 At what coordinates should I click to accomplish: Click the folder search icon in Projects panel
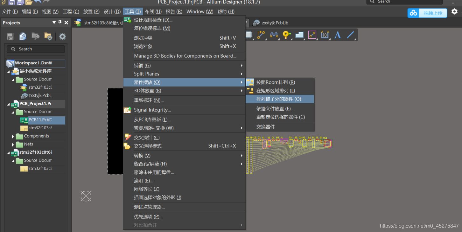coord(35,36)
